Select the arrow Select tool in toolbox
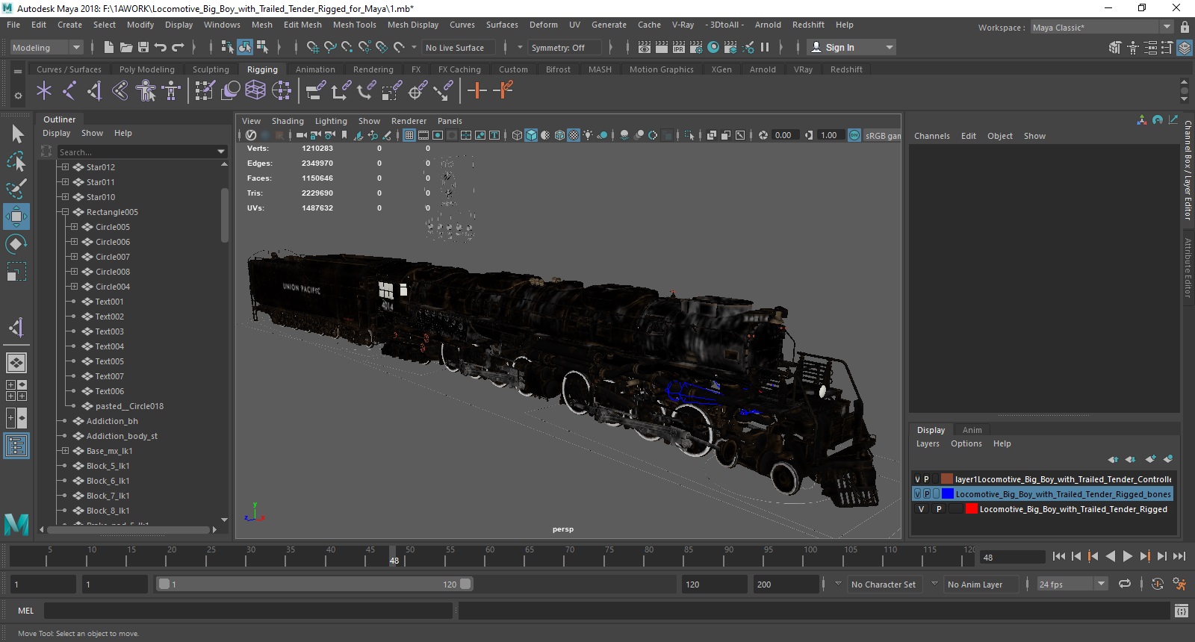Image resolution: width=1195 pixels, height=642 pixels. tap(16, 134)
